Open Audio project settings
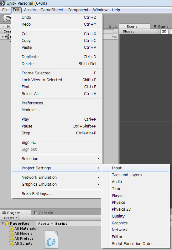 click(x=135, y=182)
